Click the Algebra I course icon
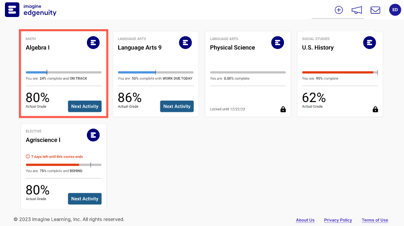 (x=93, y=43)
